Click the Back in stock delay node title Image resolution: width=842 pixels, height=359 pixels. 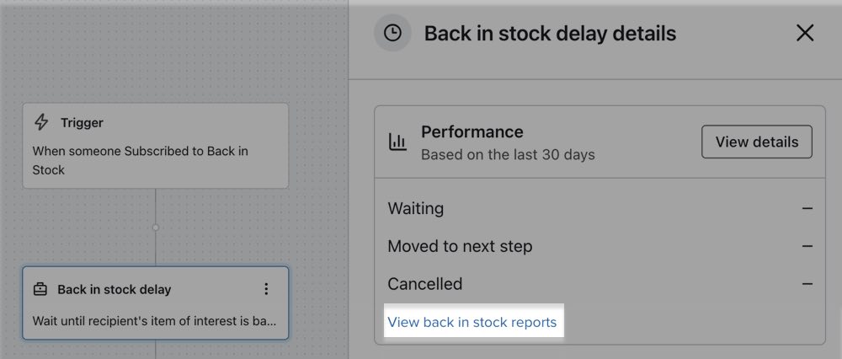(x=114, y=289)
